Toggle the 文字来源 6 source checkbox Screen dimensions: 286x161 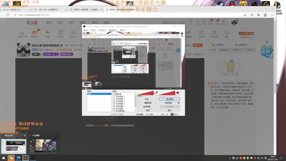114,101
